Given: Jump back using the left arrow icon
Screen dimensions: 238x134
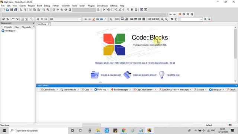Looking at the screenshot, I should (x=170, y=14).
